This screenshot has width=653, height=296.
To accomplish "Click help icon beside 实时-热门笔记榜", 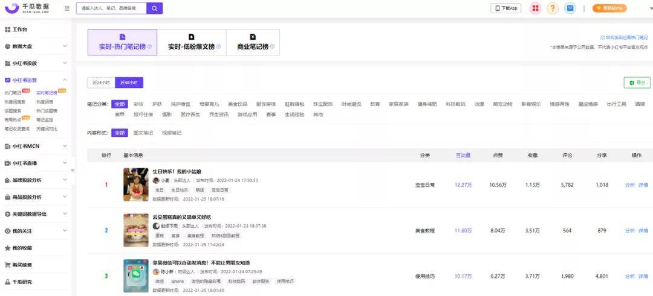I will [149, 47].
